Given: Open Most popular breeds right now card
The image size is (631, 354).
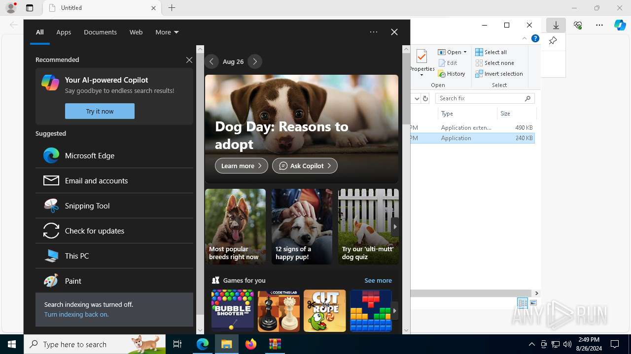Looking at the screenshot, I should pyautogui.click(x=235, y=227).
